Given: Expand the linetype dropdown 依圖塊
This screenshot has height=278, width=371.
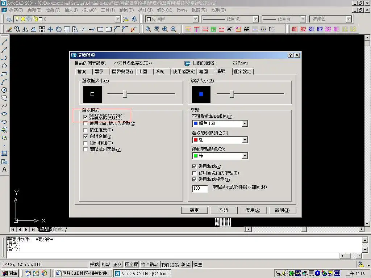Looking at the screenshot, I should click(x=255, y=19).
